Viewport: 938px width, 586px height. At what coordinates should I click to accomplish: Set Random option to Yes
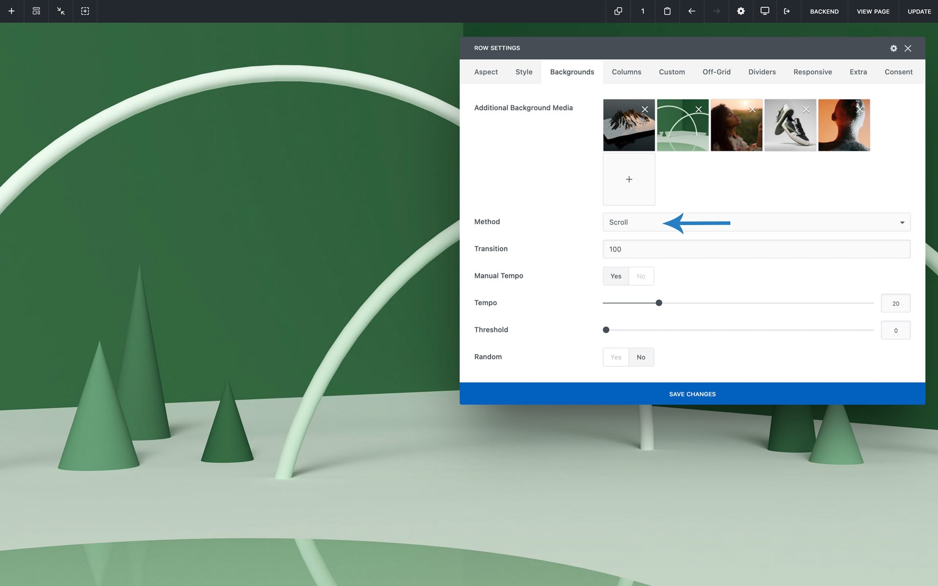[x=616, y=357]
